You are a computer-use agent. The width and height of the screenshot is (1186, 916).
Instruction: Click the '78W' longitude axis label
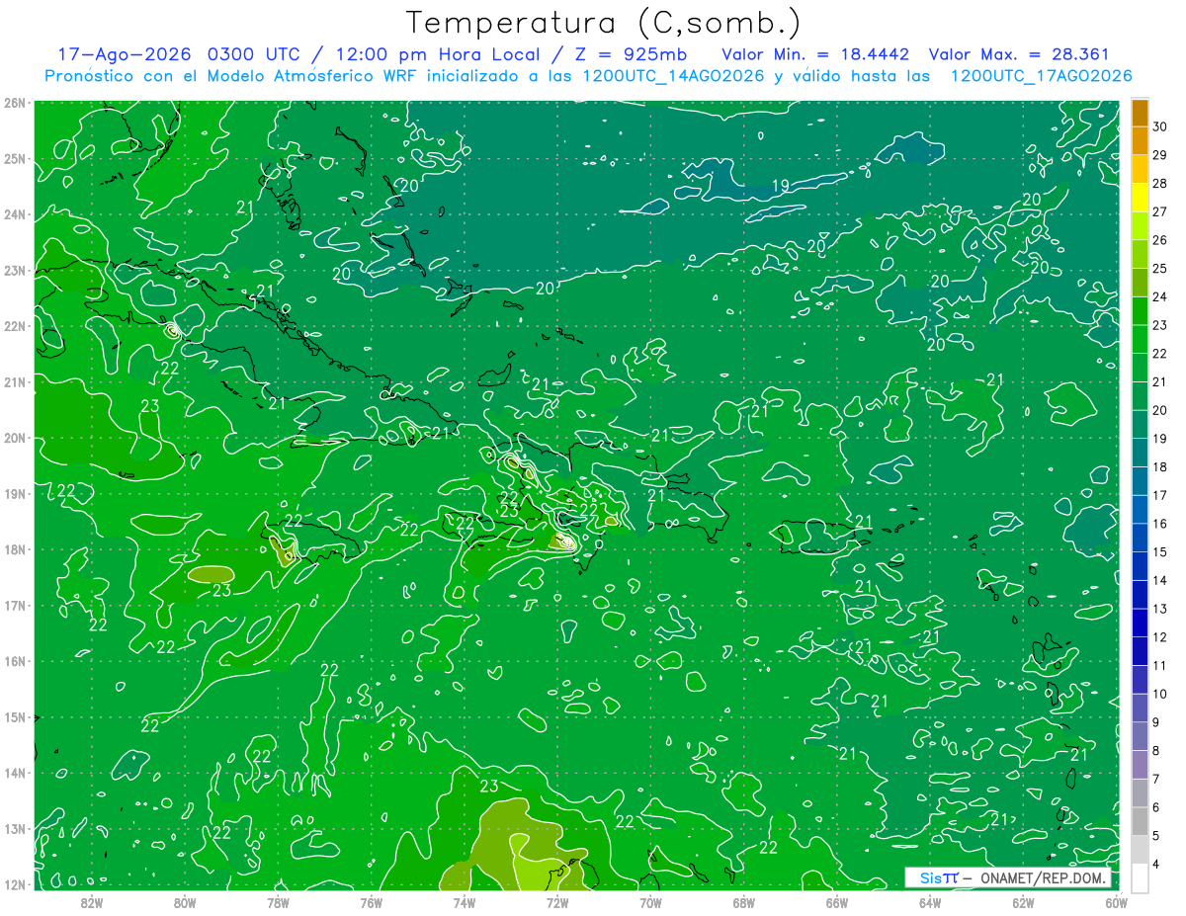pos(278,901)
